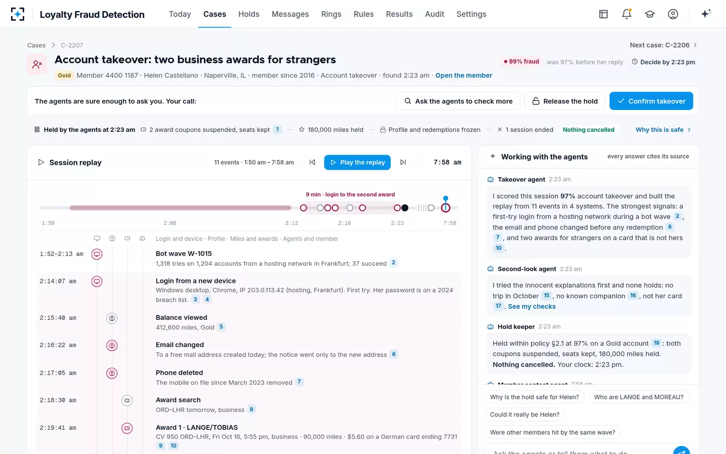Skip replay to the first event
726x454 pixels.
pos(313,162)
